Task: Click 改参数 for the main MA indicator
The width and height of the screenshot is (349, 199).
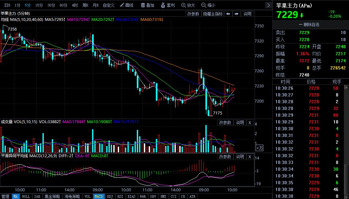Action: click(193, 14)
